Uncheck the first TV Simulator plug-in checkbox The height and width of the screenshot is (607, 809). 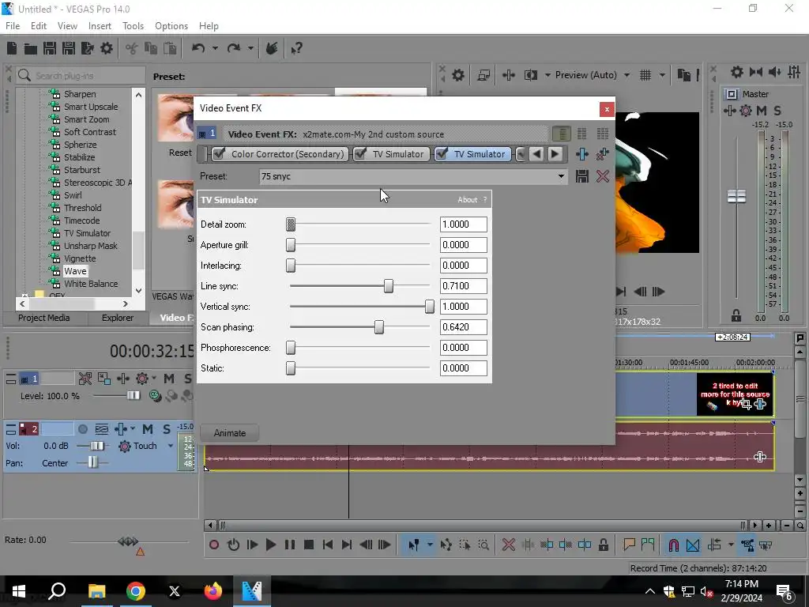click(x=360, y=154)
